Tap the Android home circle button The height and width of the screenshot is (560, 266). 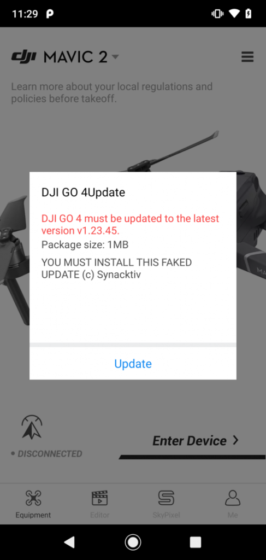point(133,542)
